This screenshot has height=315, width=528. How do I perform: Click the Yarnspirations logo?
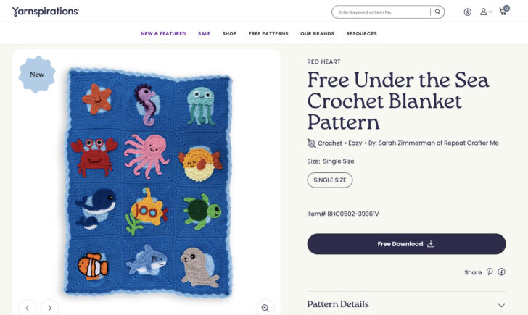45,12
